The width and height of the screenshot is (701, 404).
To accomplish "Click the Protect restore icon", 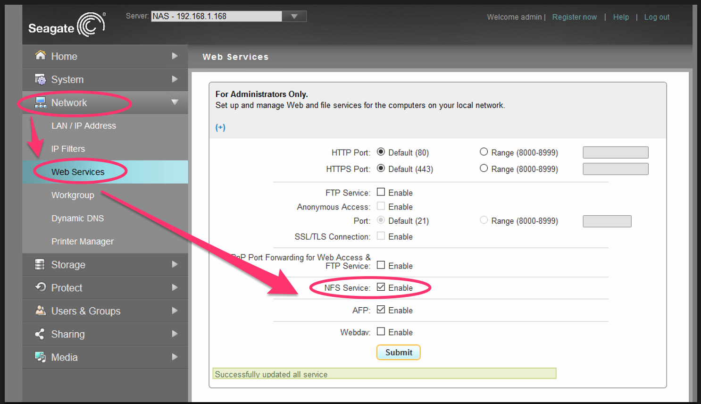I will click(x=41, y=287).
